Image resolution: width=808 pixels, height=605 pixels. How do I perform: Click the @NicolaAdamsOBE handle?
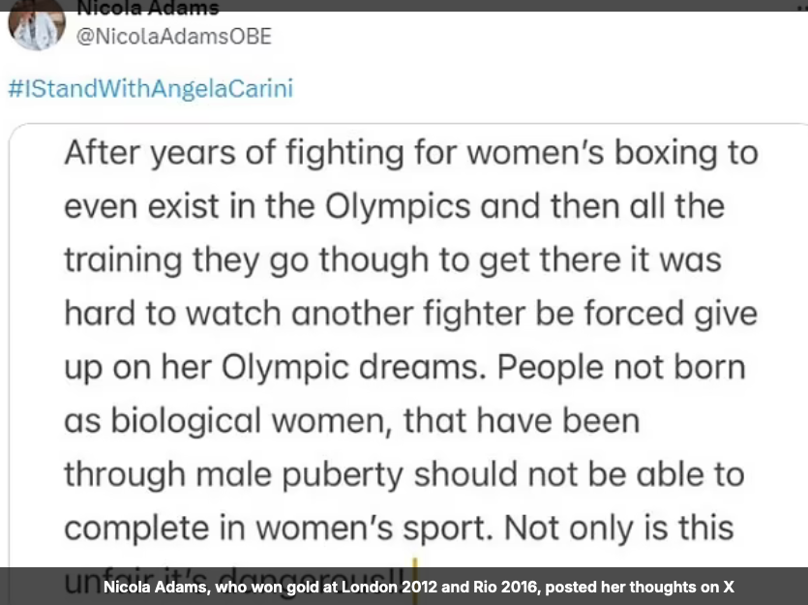coord(173,37)
